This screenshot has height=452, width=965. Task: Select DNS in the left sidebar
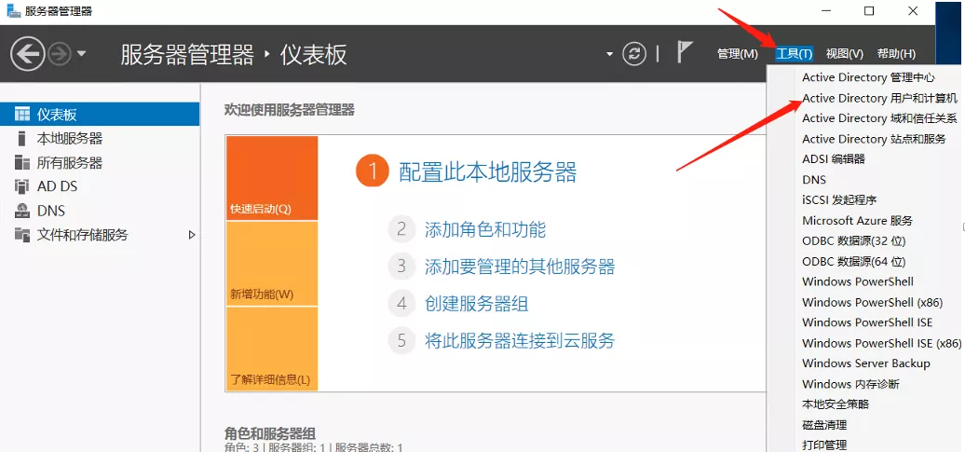pos(50,211)
